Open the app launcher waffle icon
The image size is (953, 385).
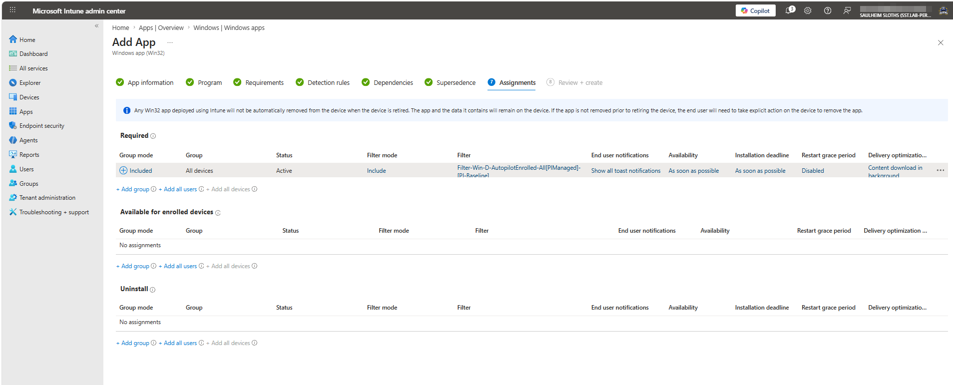12,10
